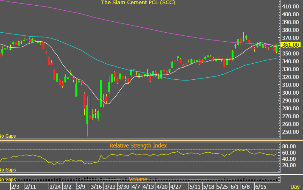Click the 3/9 date marker
This screenshot has height=190, width=303.
pyautogui.click(x=81, y=187)
